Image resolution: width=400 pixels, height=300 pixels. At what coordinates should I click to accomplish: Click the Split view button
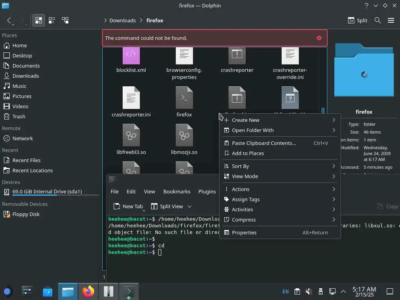[x=357, y=20]
